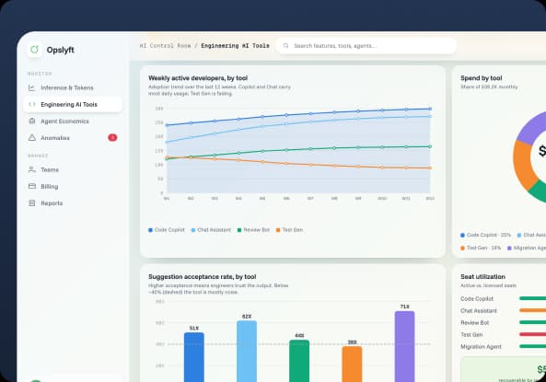Open Reports page
This screenshot has height=382, width=546.
click(73, 203)
